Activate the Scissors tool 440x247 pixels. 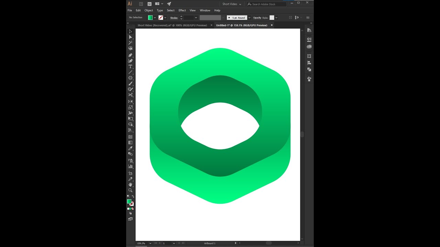(130, 95)
